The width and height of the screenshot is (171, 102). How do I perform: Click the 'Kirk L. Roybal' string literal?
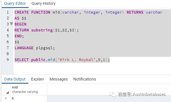point(76,60)
